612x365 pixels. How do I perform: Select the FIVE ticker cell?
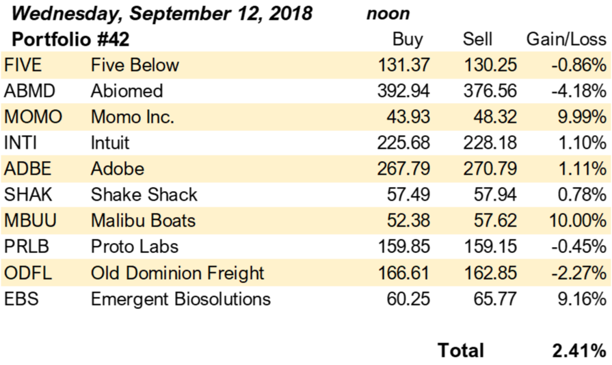pyautogui.click(x=23, y=65)
